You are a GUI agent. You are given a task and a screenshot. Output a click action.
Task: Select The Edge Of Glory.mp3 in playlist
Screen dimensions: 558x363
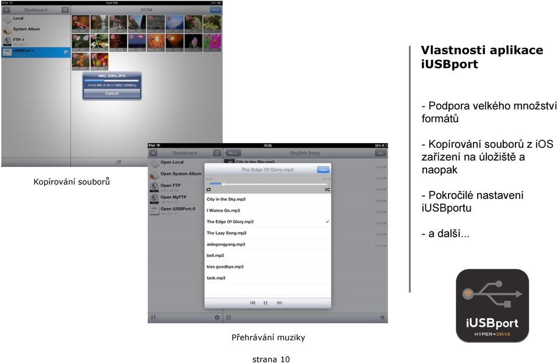[268, 222]
